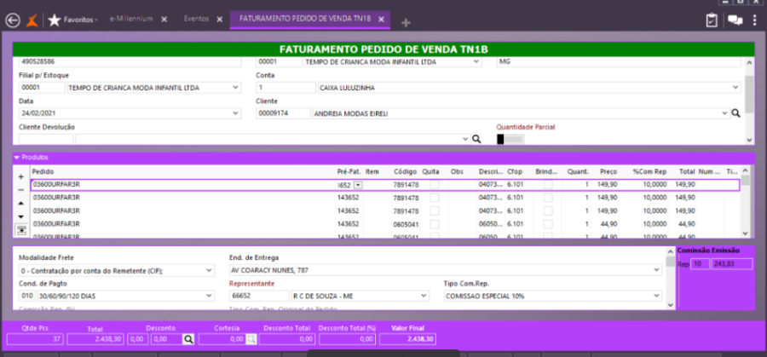
Task: Click the Desconto search magnifier icon
Action: (187, 338)
